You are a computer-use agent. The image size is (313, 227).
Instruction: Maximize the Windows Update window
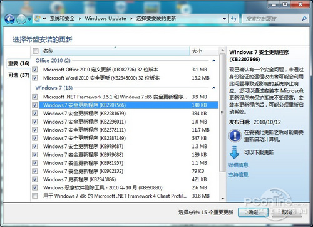point(285,4)
